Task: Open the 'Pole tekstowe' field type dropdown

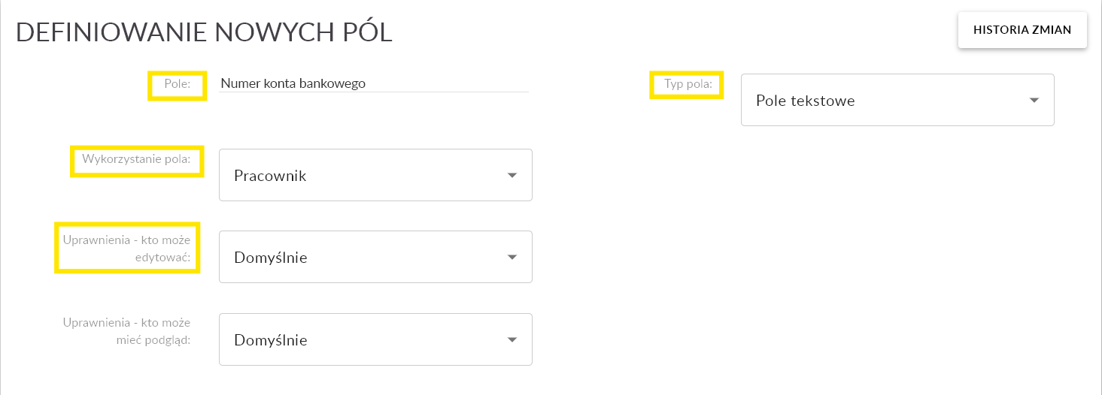Action: tap(897, 100)
